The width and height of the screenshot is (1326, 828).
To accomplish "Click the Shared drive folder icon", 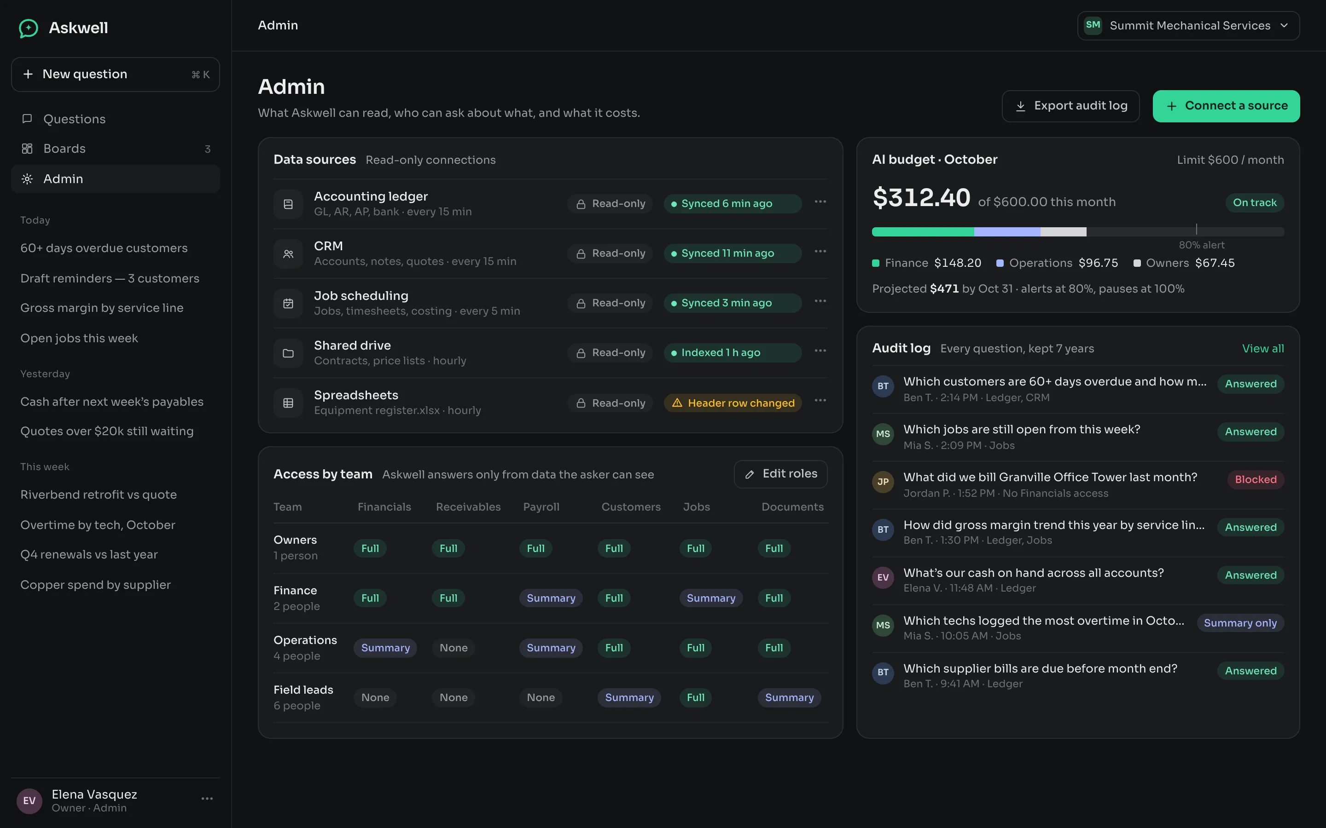I will [x=288, y=353].
